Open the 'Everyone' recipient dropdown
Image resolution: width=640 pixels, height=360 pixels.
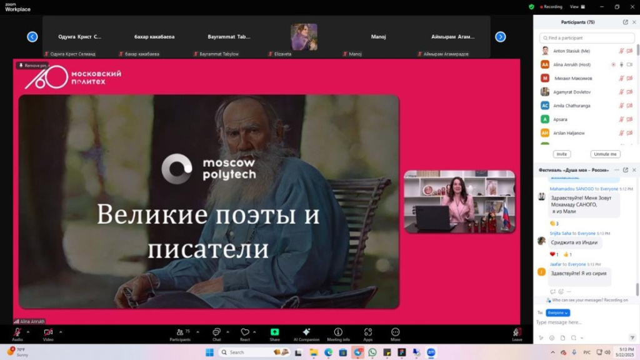[557, 313]
